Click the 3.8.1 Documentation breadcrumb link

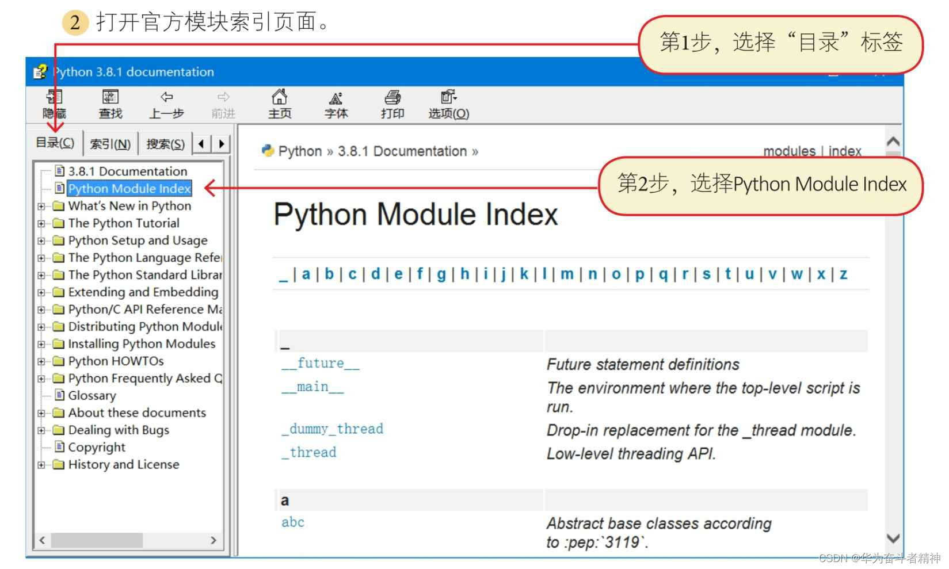pos(402,151)
